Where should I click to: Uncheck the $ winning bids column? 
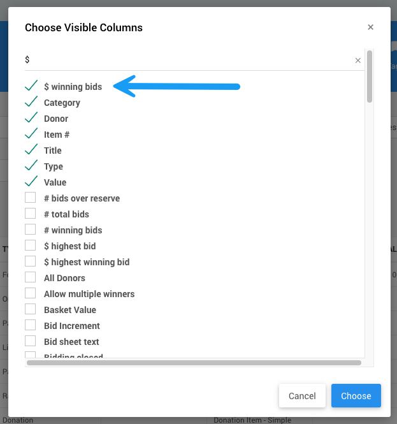(31, 86)
